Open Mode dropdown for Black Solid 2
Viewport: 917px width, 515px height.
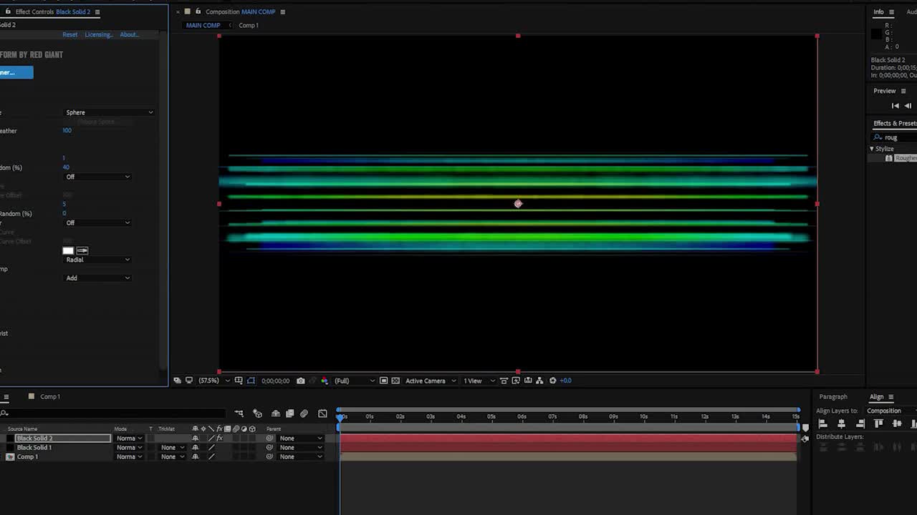coord(129,438)
